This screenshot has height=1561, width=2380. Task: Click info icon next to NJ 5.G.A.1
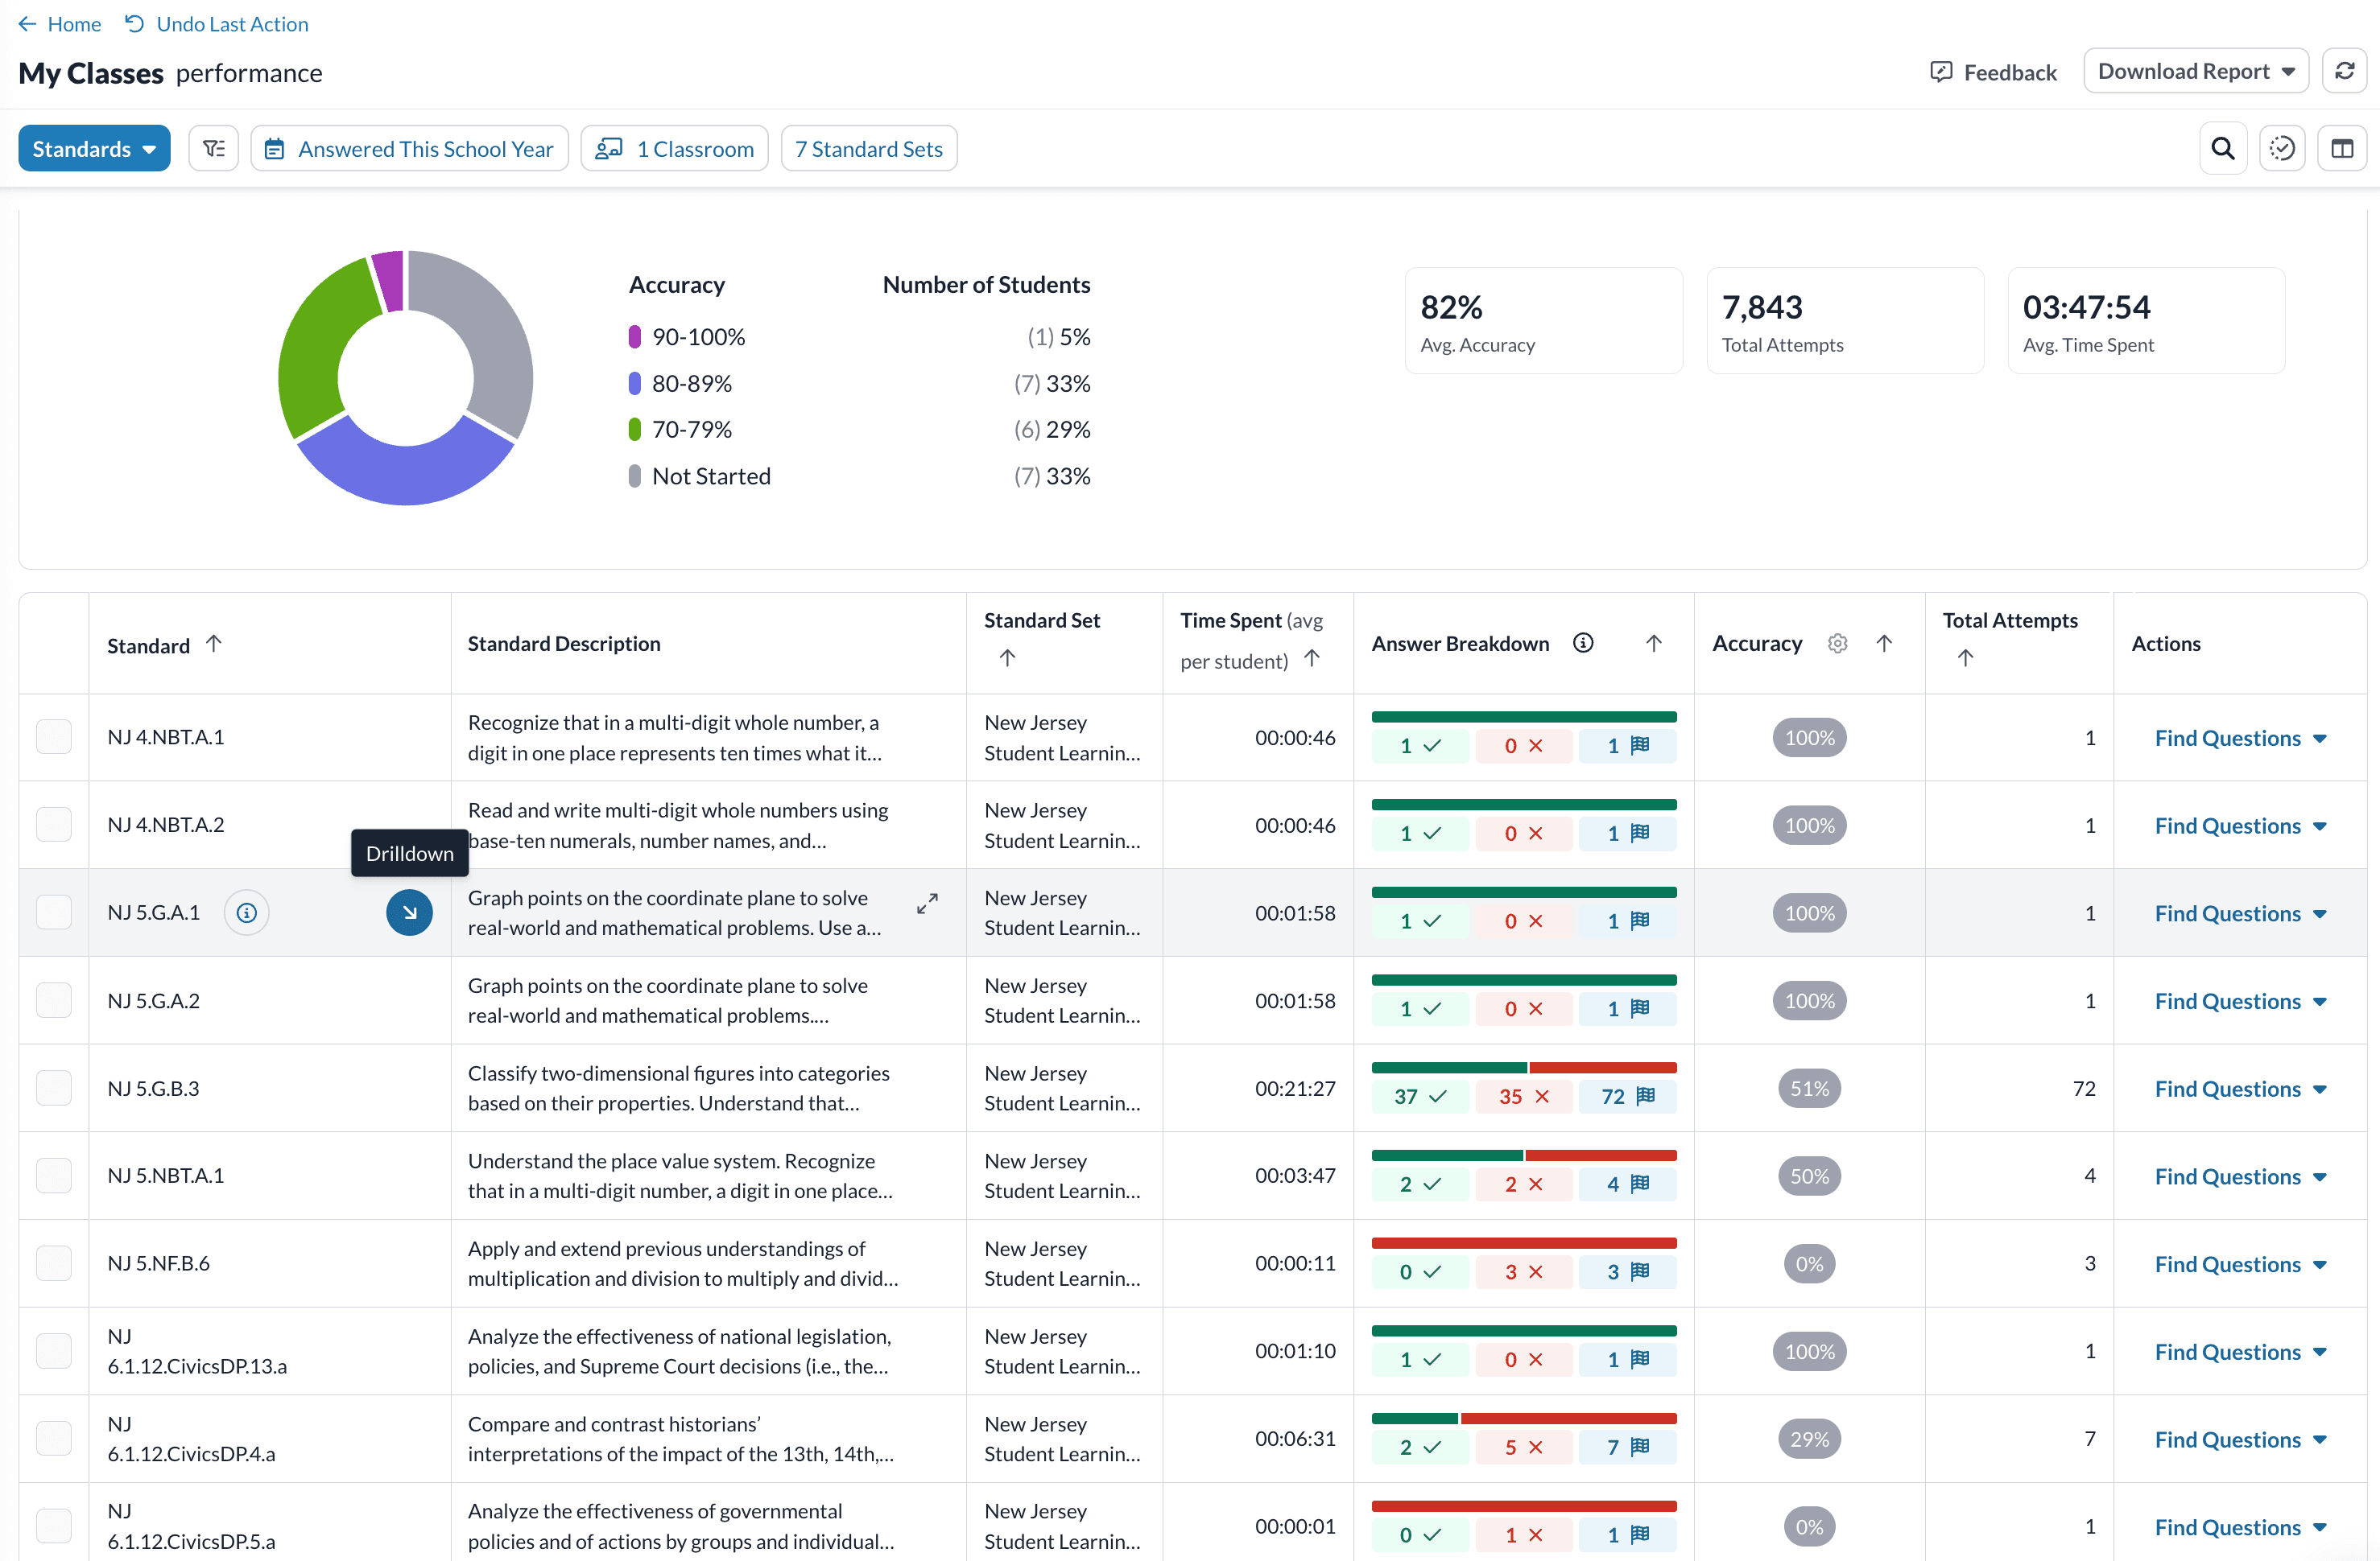point(246,912)
